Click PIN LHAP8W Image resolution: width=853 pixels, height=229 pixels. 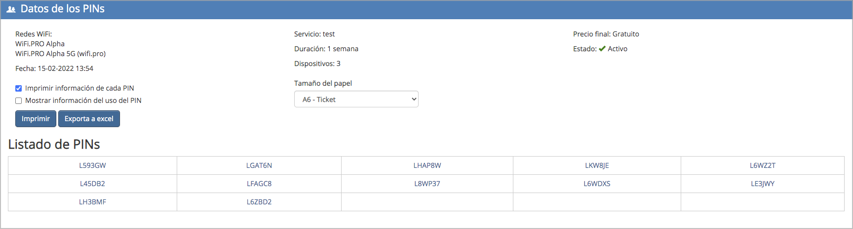[x=427, y=165]
